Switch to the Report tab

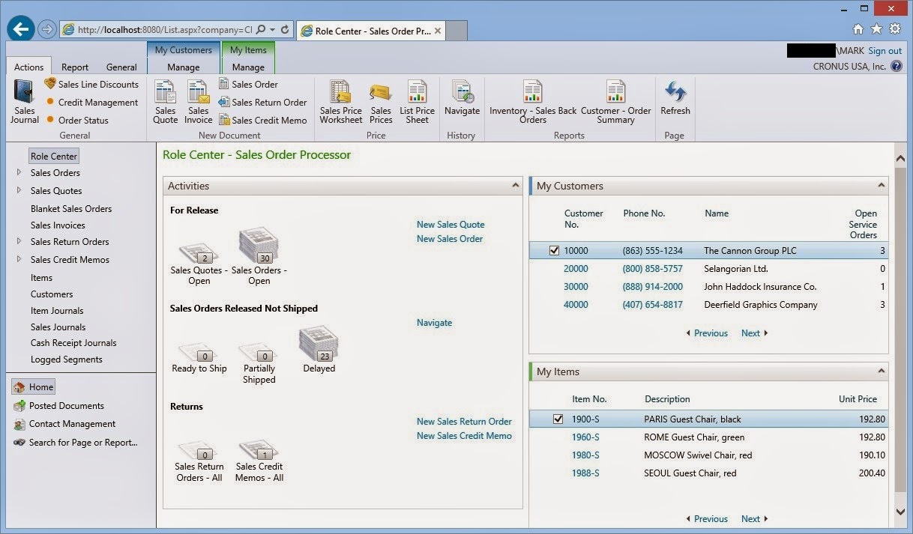coord(74,67)
